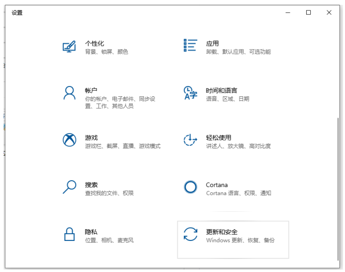345x272 pixels.
Task: Open the 个性化 paintbrush monitor icon
Action: (69, 46)
